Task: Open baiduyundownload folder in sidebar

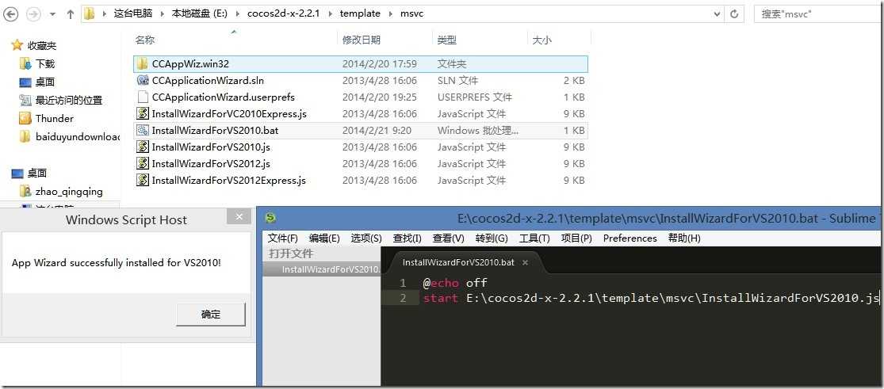Action: point(77,136)
